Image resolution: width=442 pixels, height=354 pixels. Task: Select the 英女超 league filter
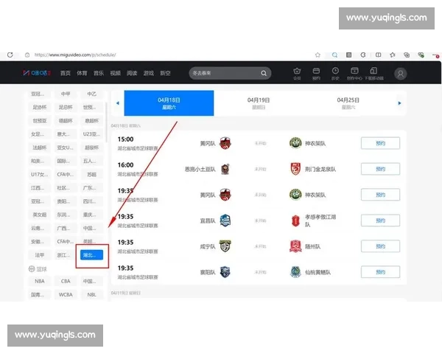click(x=40, y=215)
